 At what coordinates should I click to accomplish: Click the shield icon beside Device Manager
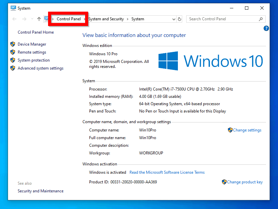[x=13, y=44]
